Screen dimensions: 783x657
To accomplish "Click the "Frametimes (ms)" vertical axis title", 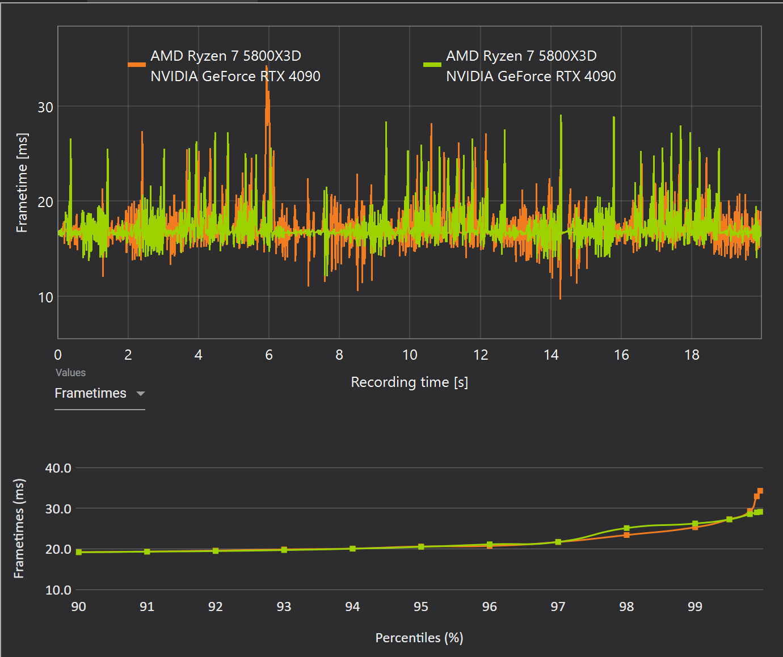I will [x=19, y=528].
